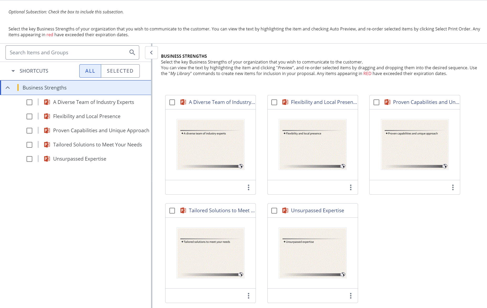Screen dimensions: 487x308
Task: Tick checkbox on Proven Capabilities card
Action: (376, 102)
